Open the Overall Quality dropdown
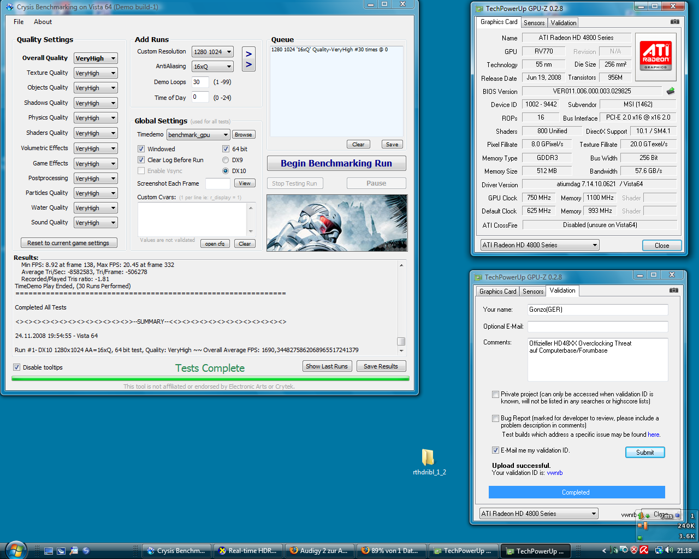The image size is (699, 559). [x=96, y=58]
